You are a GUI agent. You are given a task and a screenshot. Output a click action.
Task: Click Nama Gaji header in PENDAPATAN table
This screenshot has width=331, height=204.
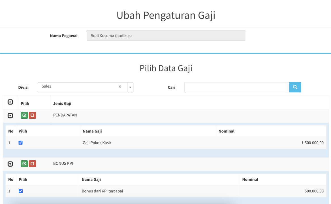[92, 131]
